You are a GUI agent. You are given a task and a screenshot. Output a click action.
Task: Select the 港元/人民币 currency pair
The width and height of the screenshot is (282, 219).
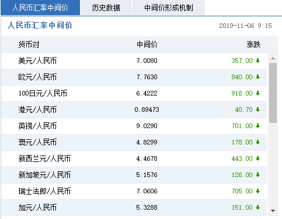37,110
